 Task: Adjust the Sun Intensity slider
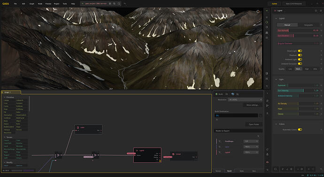click(x=298, y=91)
